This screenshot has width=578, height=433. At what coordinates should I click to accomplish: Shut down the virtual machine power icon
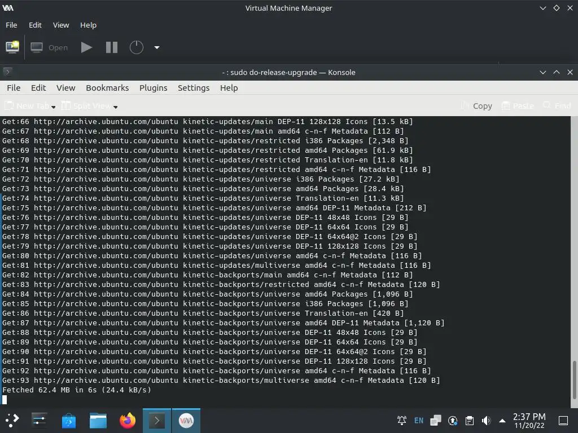[x=137, y=47]
